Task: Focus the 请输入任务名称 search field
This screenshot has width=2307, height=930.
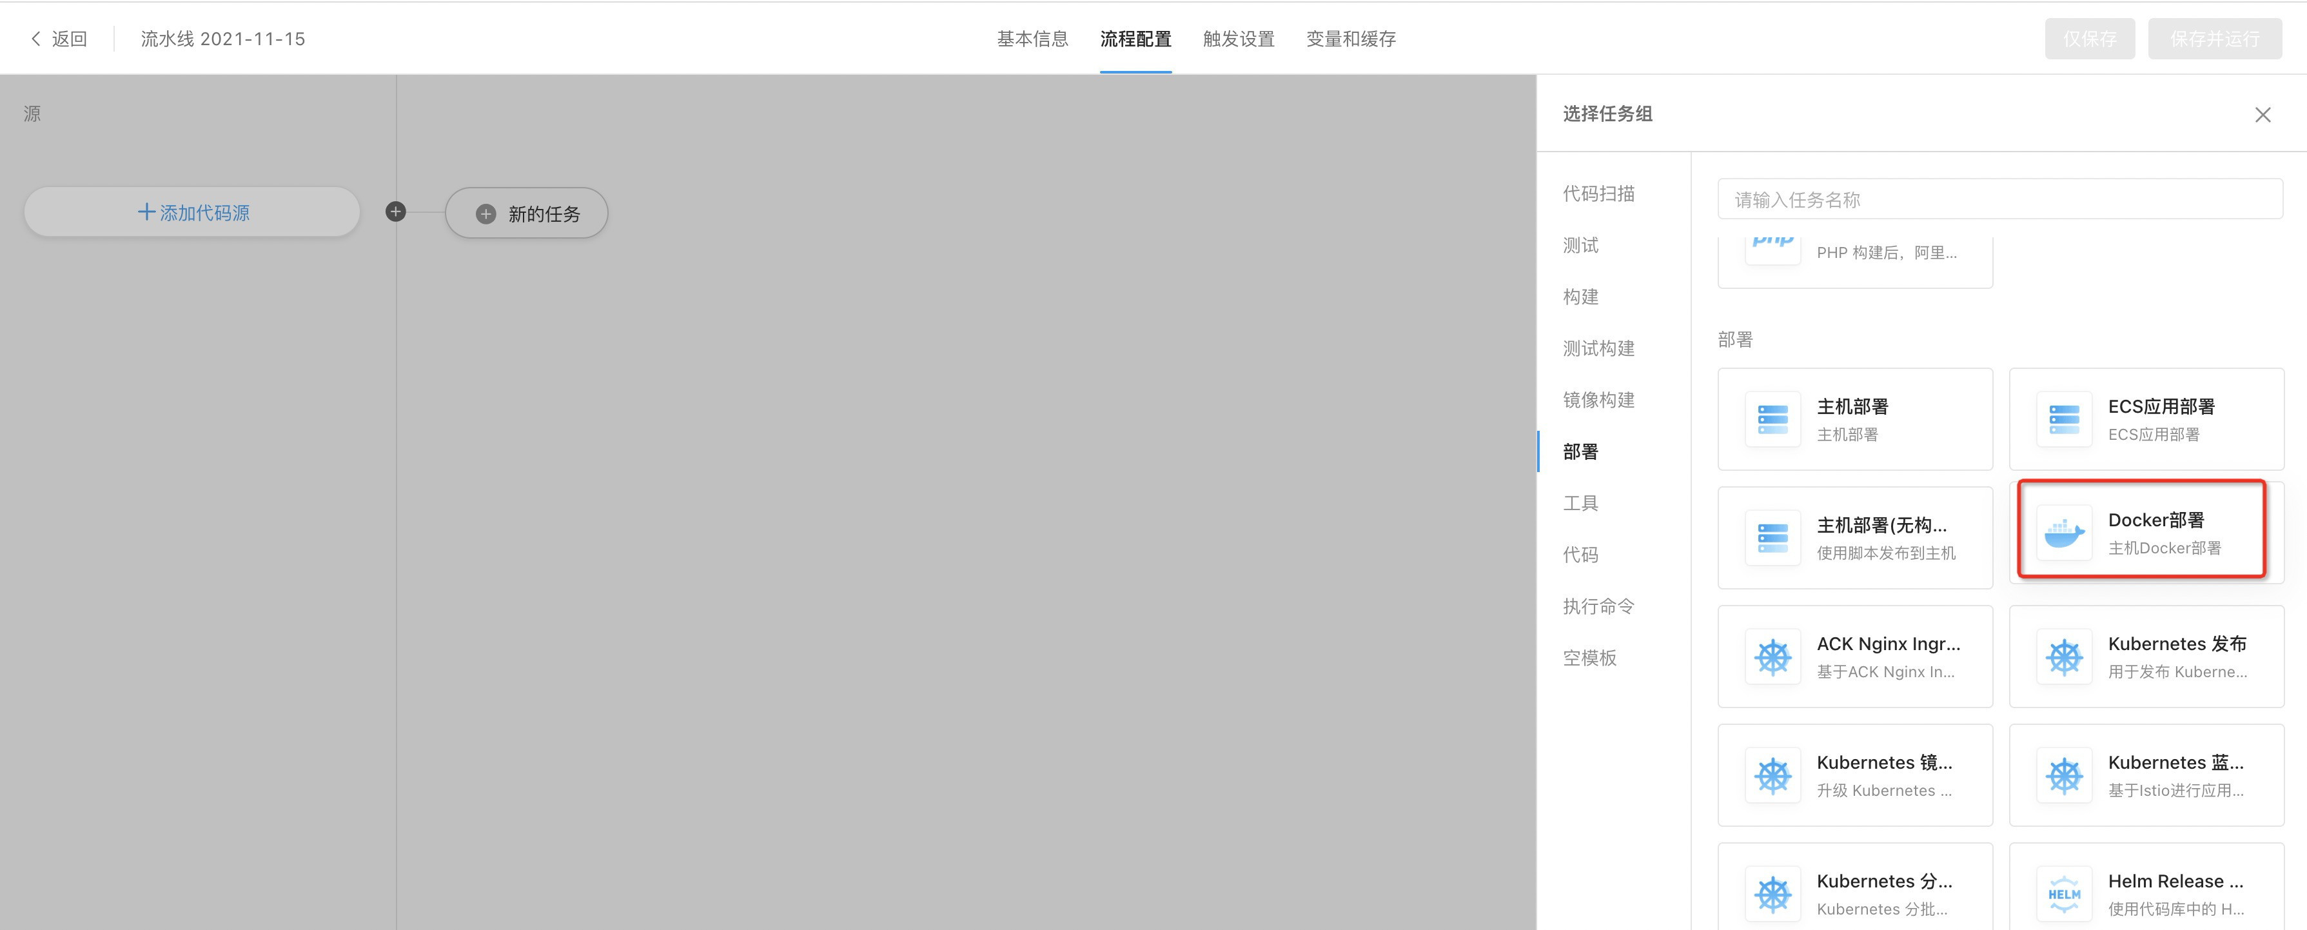Action: (1999, 199)
